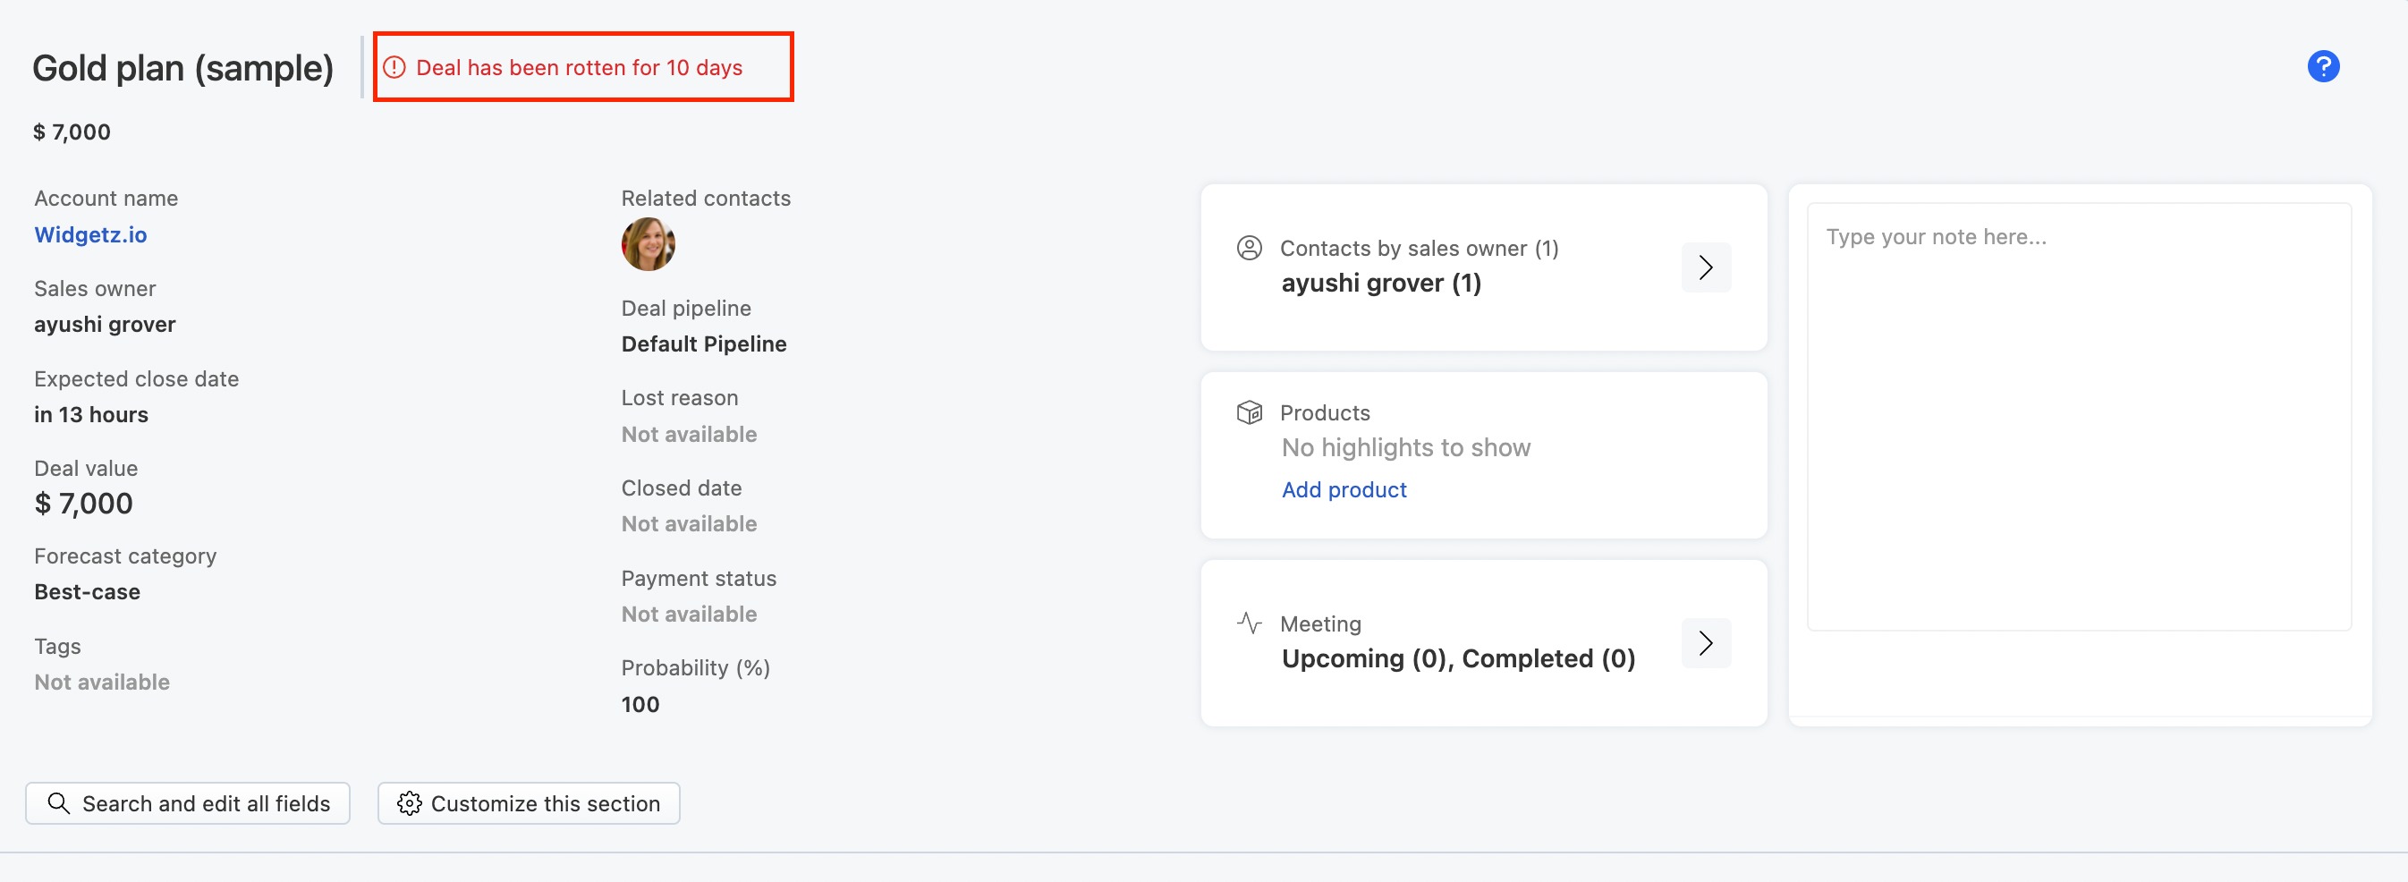Click the Deal has been rotten message

(579, 67)
